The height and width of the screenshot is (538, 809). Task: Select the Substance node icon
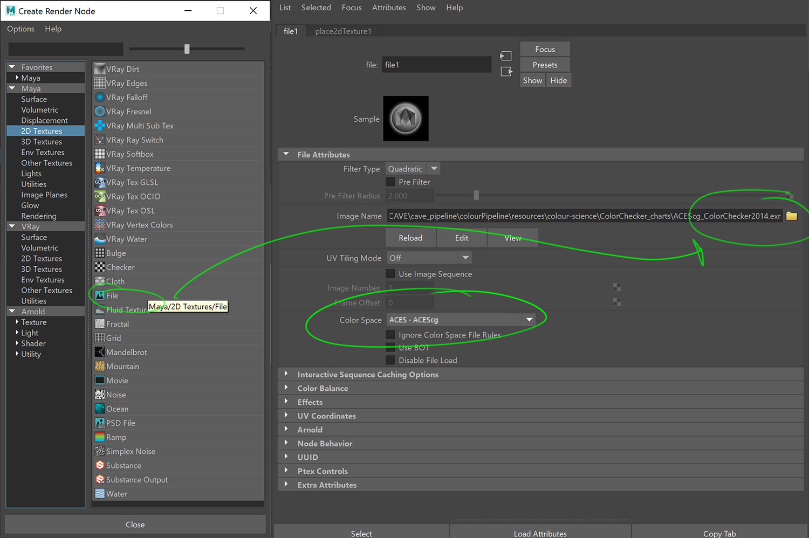pos(100,465)
